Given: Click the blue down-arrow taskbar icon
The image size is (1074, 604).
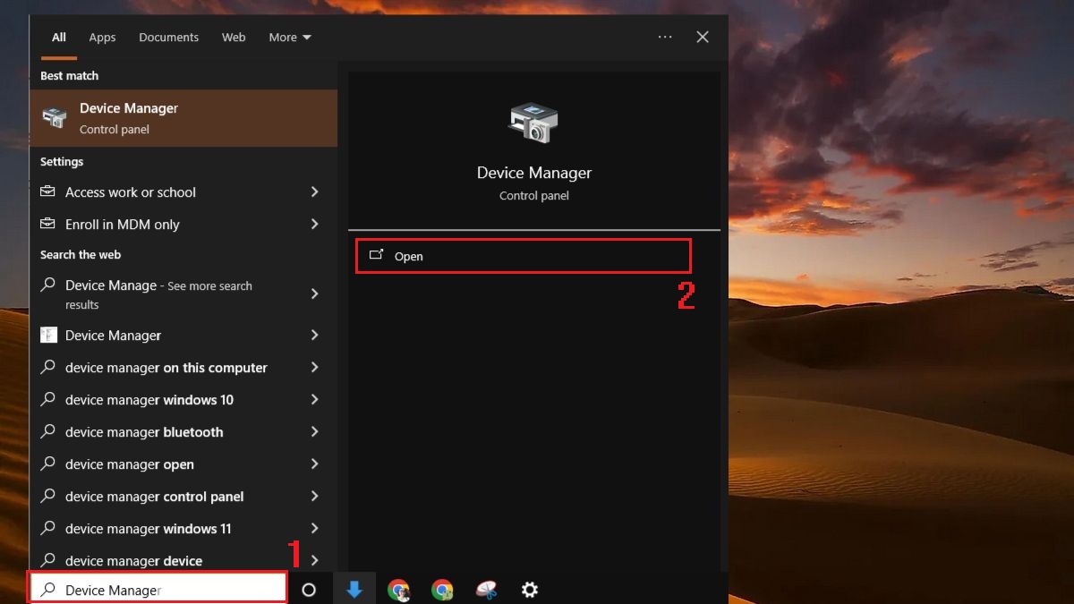Looking at the screenshot, I should tap(354, 590).
